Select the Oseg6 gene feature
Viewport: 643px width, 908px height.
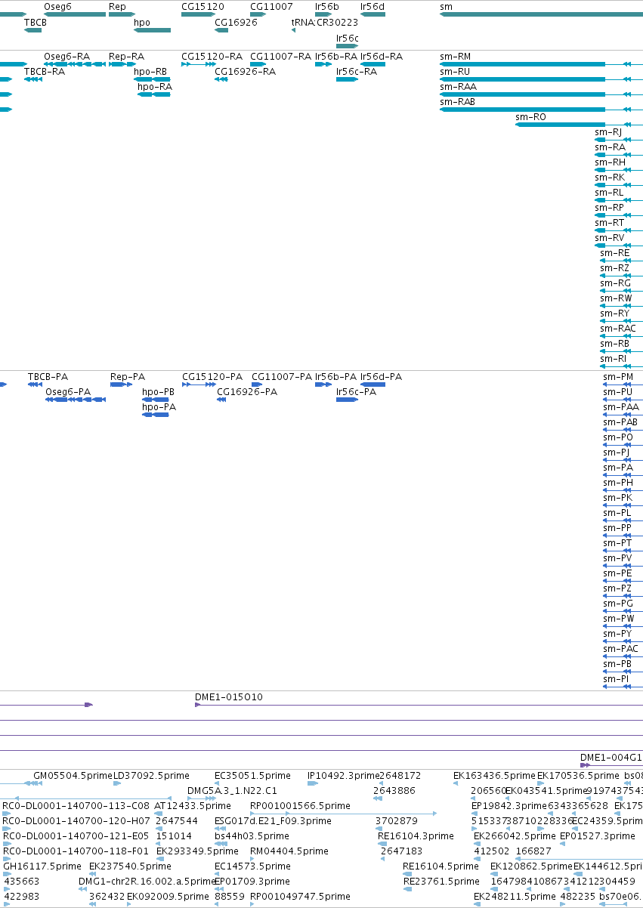(75, 15)
